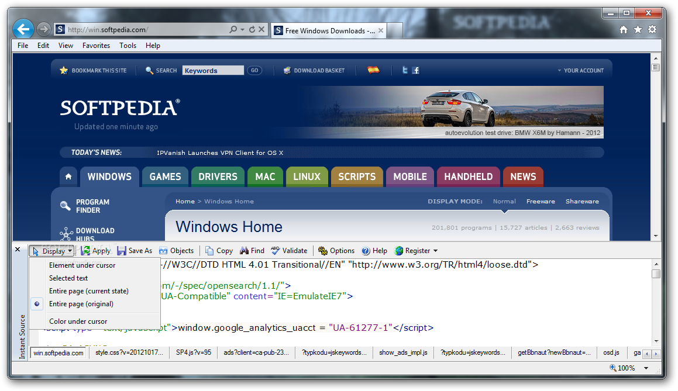678x391 pixels.
Task: Switch to the HANDHELD tab
Action: point(469,177)
